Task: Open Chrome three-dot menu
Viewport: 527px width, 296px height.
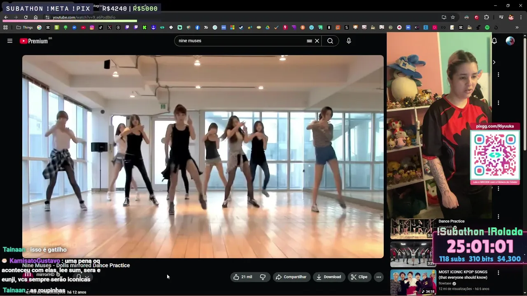Action: 521,17
